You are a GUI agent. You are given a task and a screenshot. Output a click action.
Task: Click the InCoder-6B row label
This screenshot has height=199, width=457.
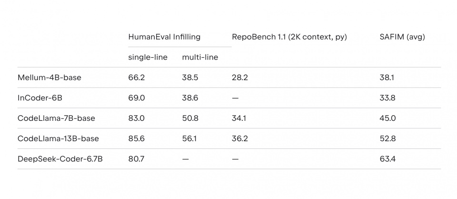[x=40, y=98]
